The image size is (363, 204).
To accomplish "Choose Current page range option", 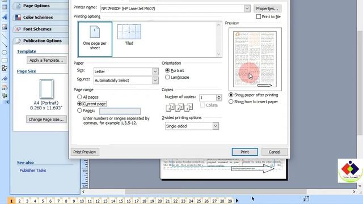I will pyautogui.click(x=79, y=104).
